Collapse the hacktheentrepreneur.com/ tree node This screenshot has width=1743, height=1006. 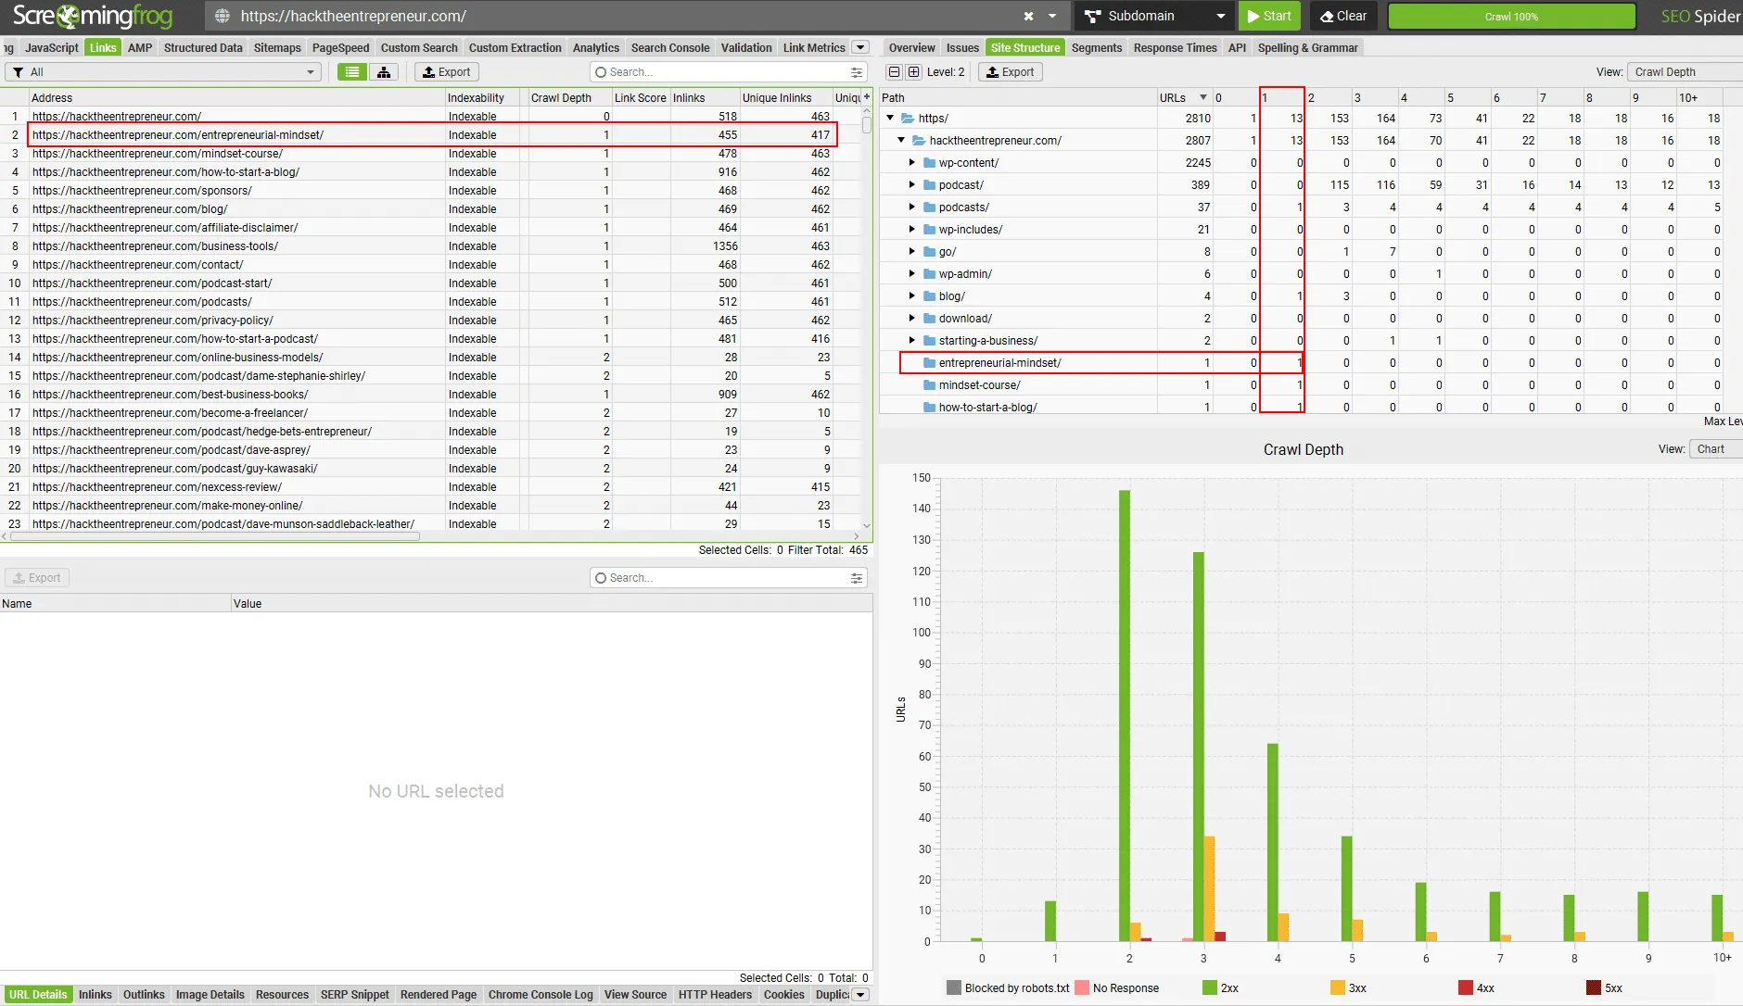click(901, 141)
